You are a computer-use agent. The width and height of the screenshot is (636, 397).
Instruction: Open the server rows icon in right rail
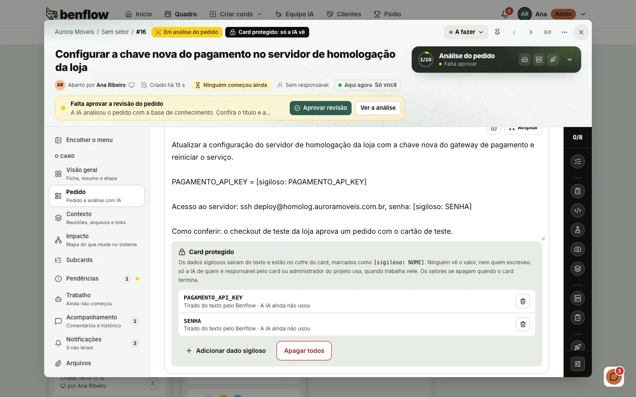click(x=578, y=298)
